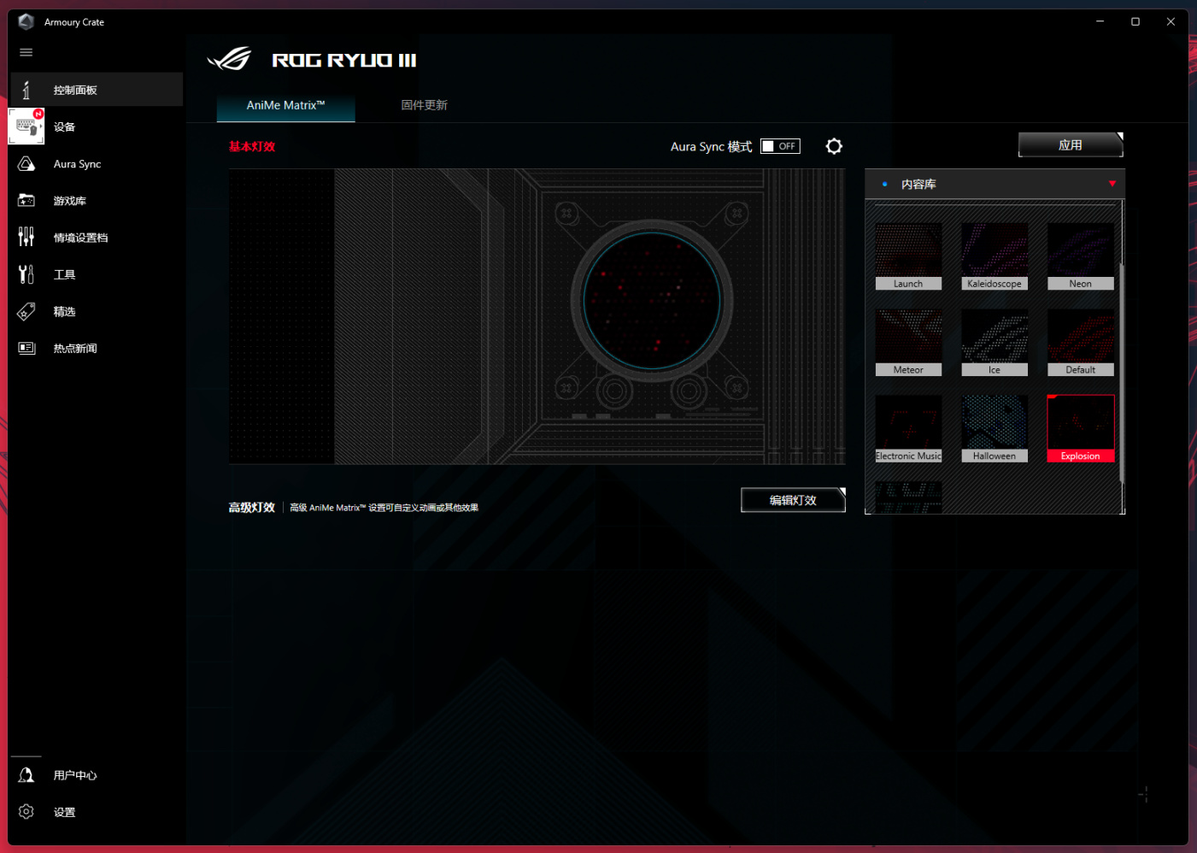Select the Meteor lighting effect
Viewport: 1197px width, 853px height.
(908, 343)
